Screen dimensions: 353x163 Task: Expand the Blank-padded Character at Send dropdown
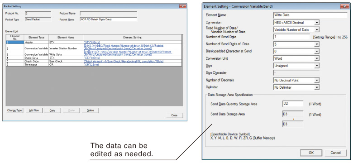[x=296, y=51]
